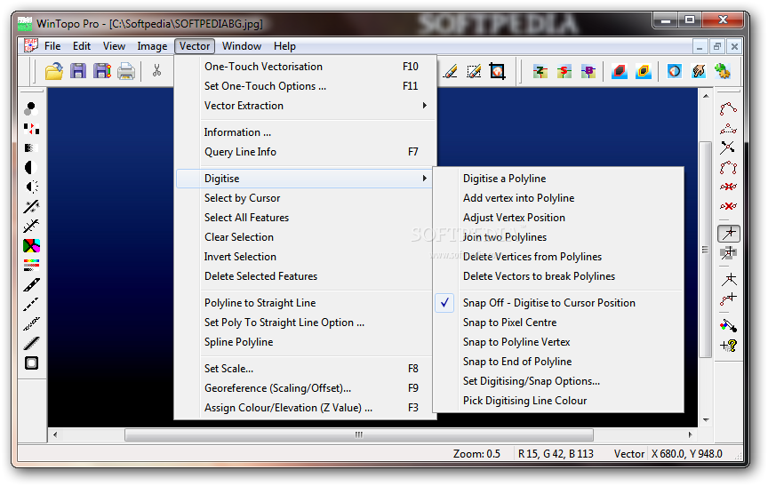The width and height of the screenshot is (768, 486).
Task: Open the File menu
Action: point(52,46)
